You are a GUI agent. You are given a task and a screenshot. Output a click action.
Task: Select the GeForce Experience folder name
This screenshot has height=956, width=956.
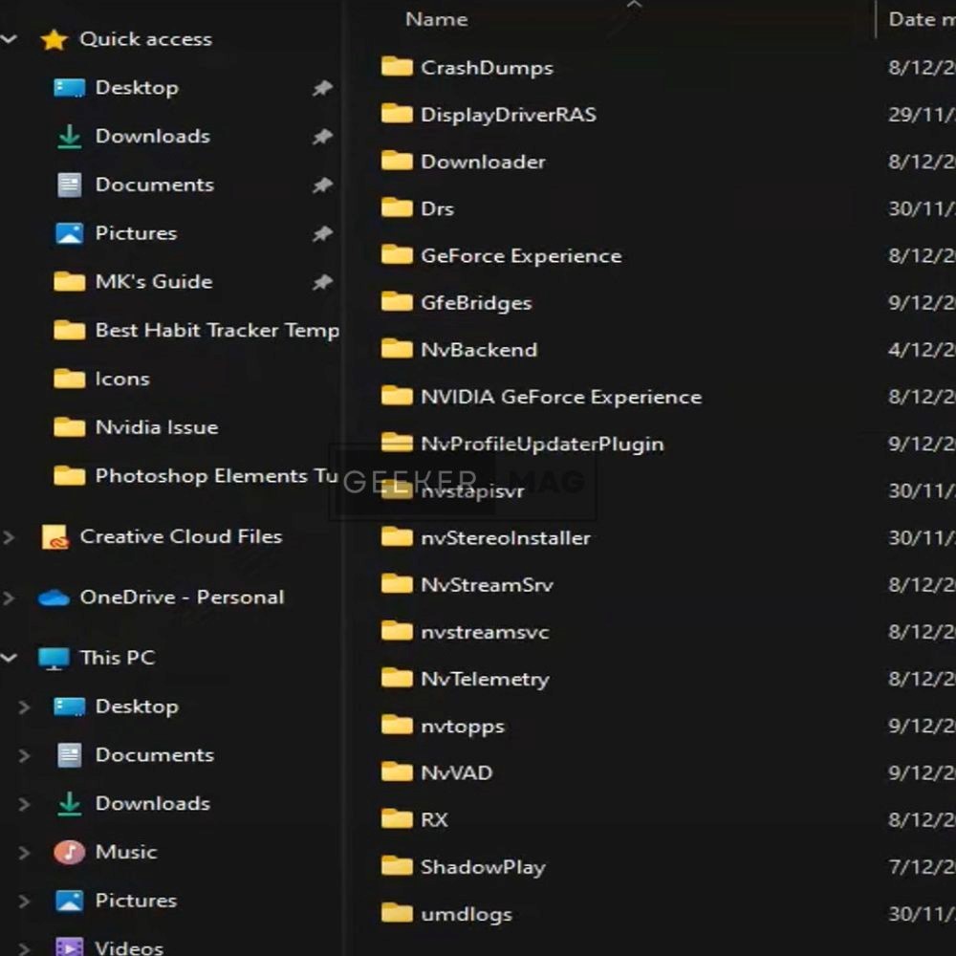click(521, 256)
